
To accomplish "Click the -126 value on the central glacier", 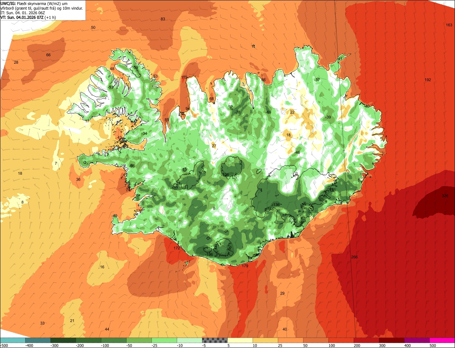I will (x=225, y=174).
